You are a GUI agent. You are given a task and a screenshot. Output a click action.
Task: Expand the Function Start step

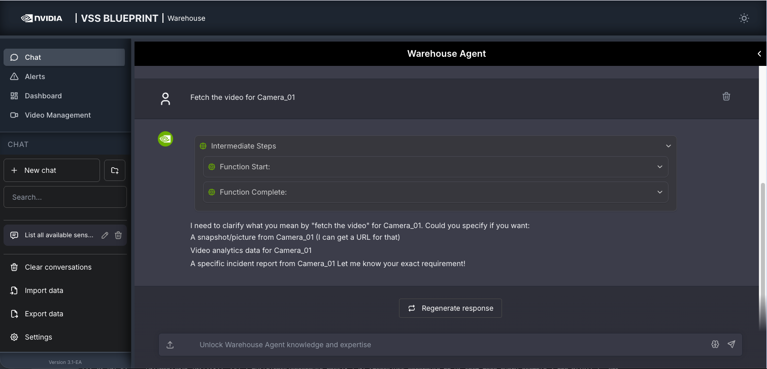coord(659,167)
